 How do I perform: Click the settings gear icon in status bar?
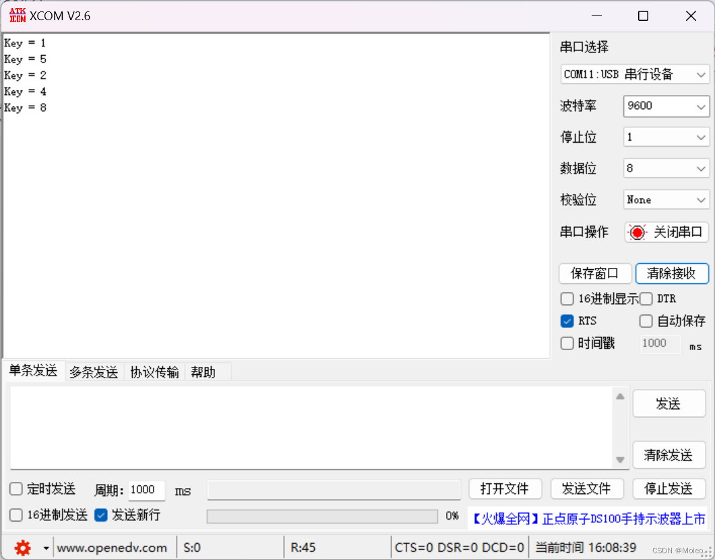(x=22, y=547)
